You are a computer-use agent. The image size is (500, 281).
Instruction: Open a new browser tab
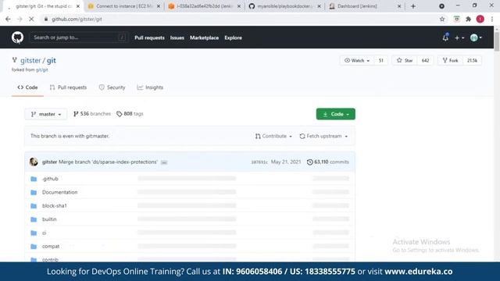click(x=413, y=6)
